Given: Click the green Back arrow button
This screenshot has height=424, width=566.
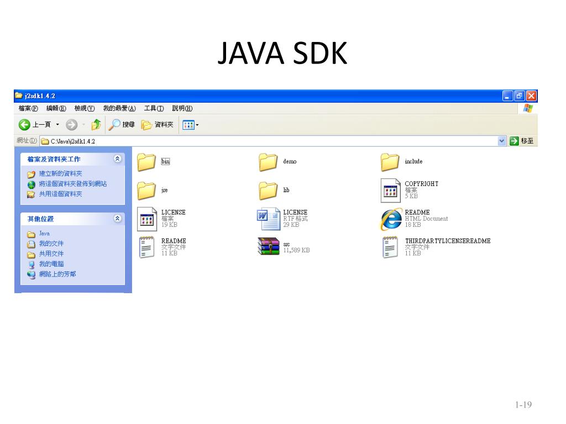Looking at the screenshot, I should [24, 125].
